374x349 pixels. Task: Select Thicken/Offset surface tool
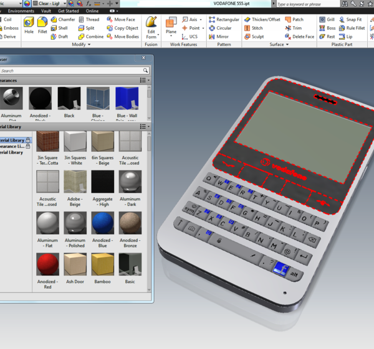click(262, 19)
